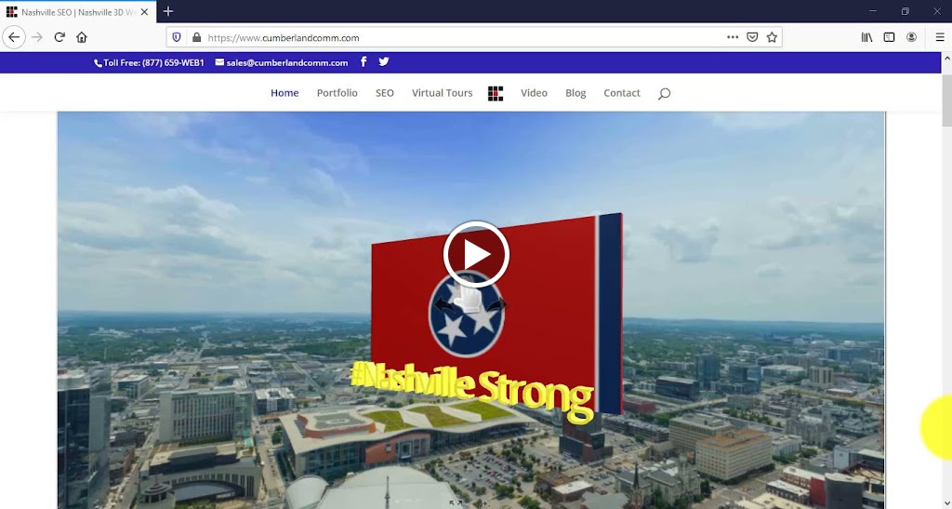Toggle the sidebar view icon
This screenshot has height=509, width=952.
coord(889,37)
